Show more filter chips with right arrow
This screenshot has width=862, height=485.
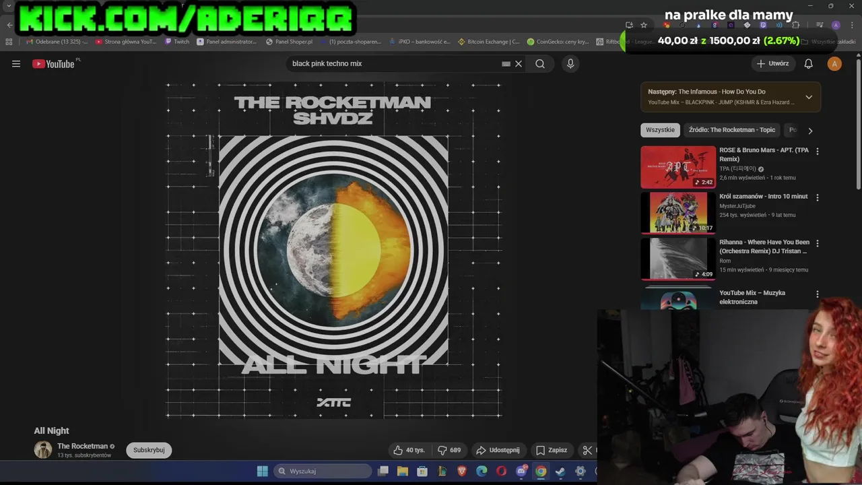[x=810, y=131]
